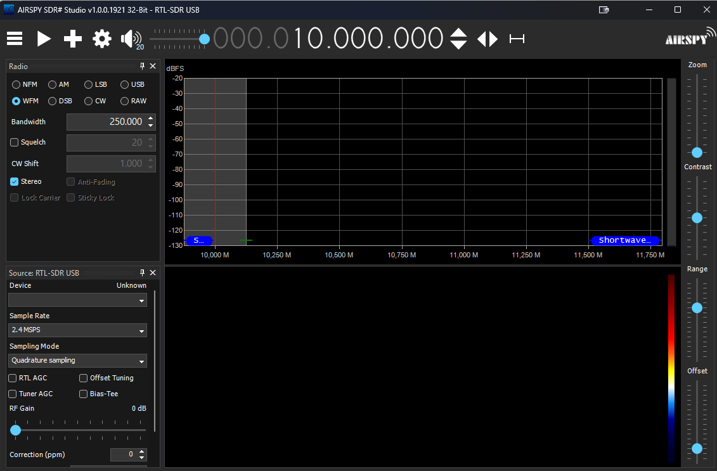Image resolution: width=717 pixels, height=471 pixels.
Task: Select the USB radio mode
Action: pyautogui.click(x=125, y=84)
